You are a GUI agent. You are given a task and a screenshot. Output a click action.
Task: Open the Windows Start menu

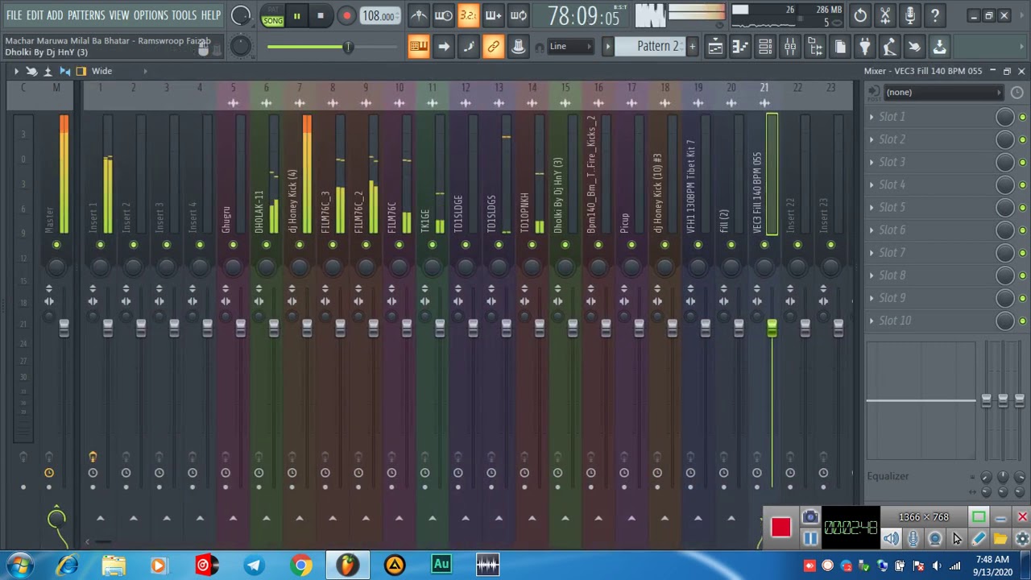pyautogui.click(x=20, y=565)
